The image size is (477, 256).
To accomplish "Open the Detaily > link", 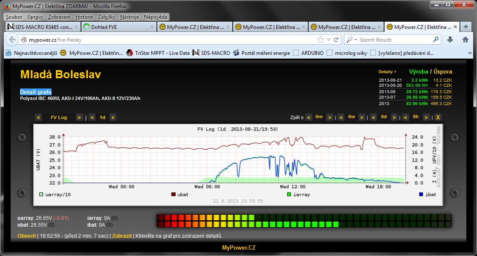I will coord(387,72).
